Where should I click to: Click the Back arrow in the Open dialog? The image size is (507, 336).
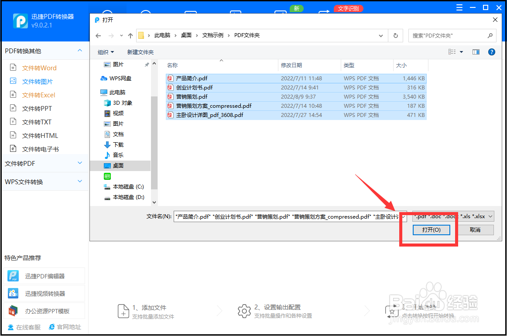98,36
